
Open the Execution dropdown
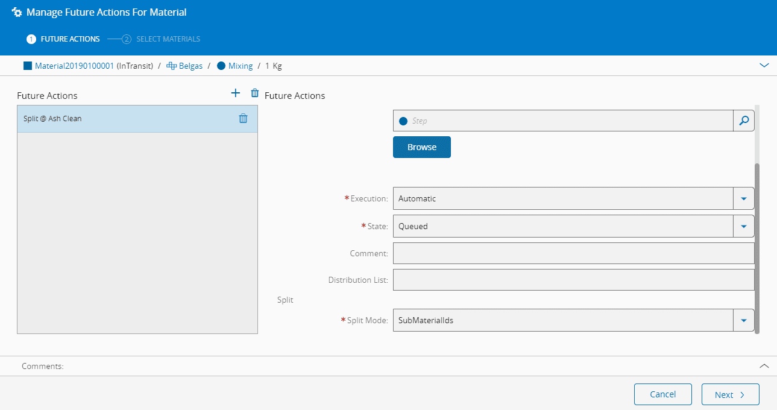click(743, 198)
